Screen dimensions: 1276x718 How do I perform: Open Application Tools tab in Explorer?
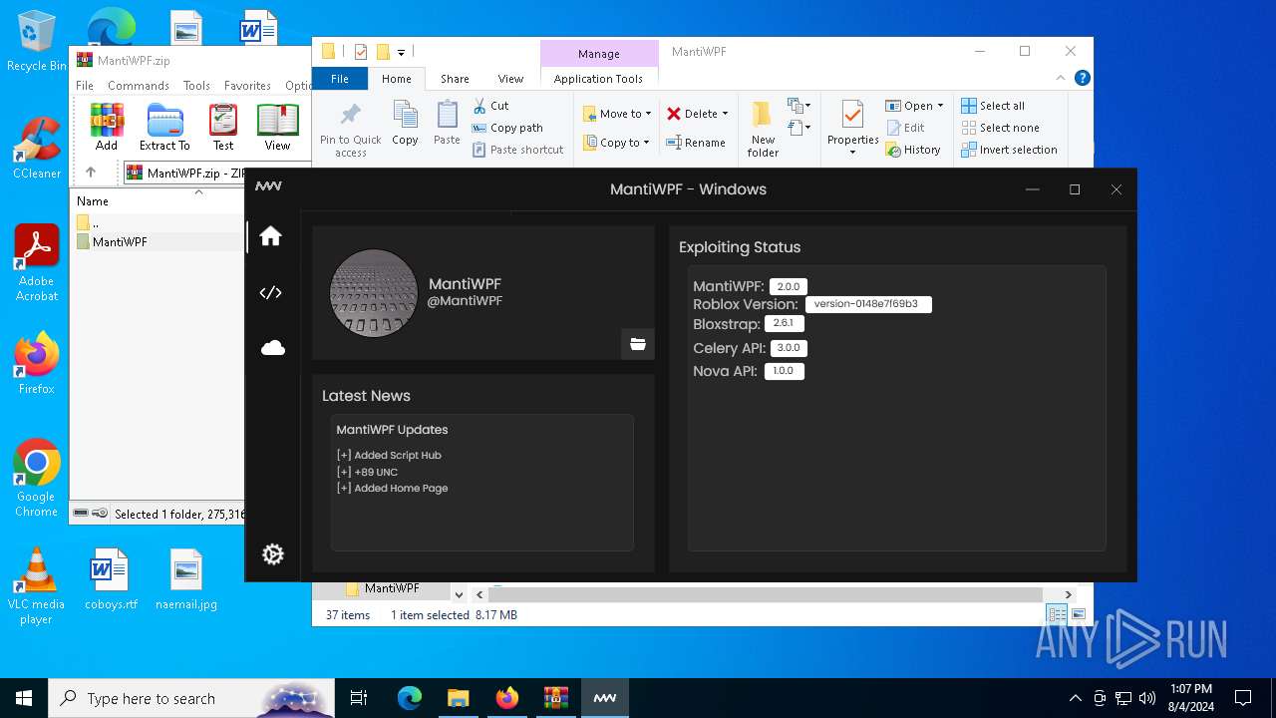click(x=598, y=79)
